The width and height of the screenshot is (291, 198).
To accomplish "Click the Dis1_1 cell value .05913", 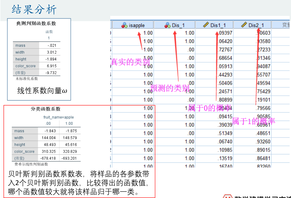I will [225, 66].
